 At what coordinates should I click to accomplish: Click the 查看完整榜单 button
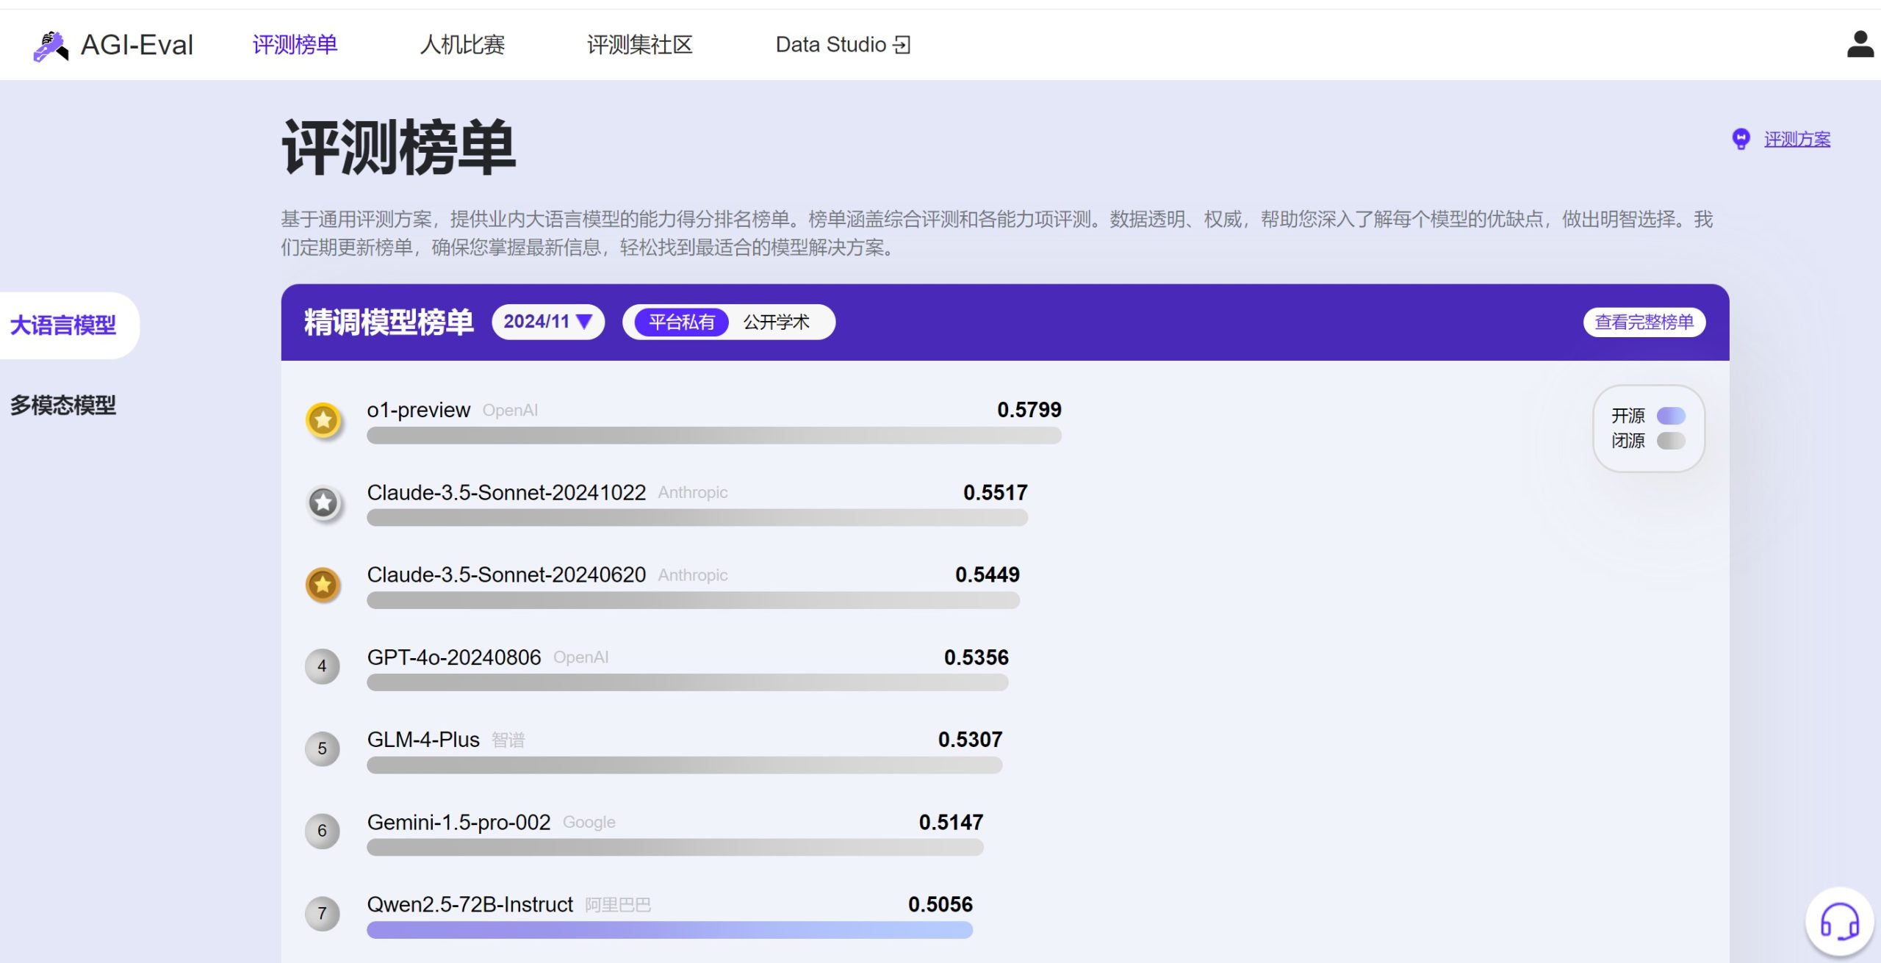[x=1644, y=322]
